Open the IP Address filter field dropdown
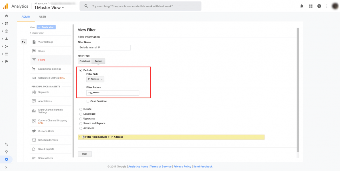Viewport: 340px width, 171px height. pos(95,79)
